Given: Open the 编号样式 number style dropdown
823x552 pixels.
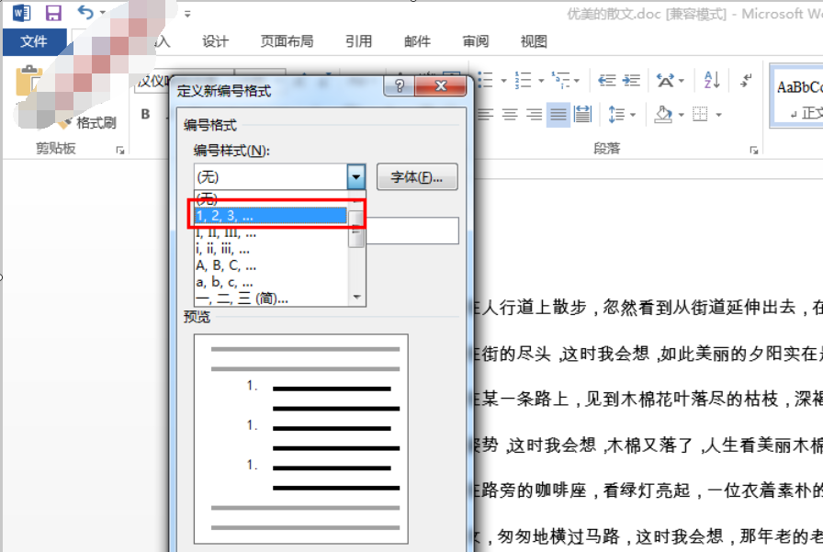Looking at the screenshot, I should point(355,175).
